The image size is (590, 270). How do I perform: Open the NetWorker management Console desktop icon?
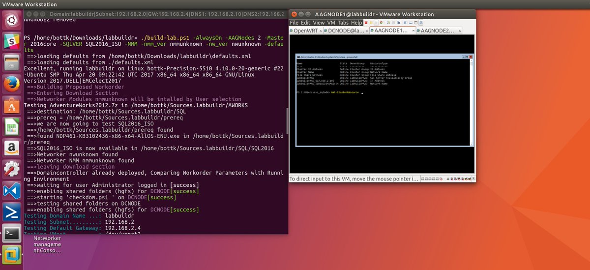pos(47,244)
